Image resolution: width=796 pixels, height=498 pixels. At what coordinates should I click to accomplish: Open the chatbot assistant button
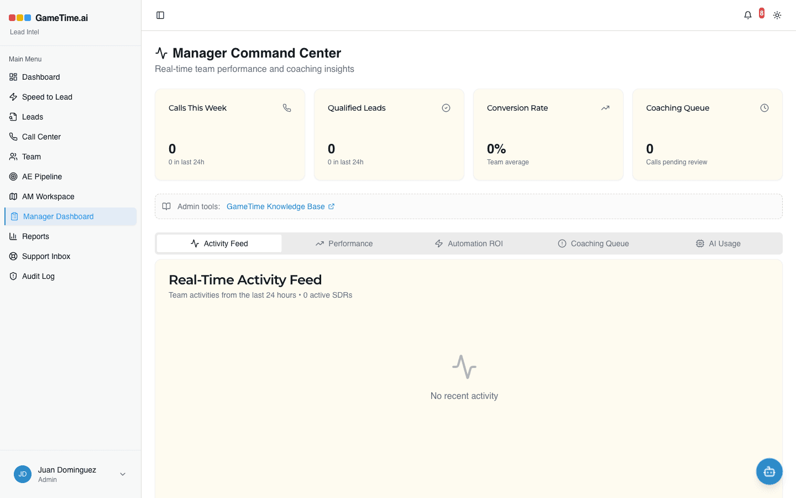coord(769,471)
